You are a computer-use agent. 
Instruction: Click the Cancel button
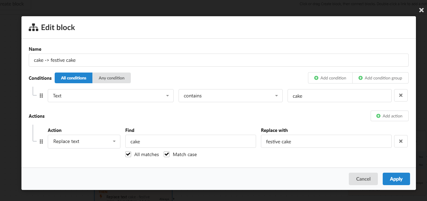(x=363, y=179)
